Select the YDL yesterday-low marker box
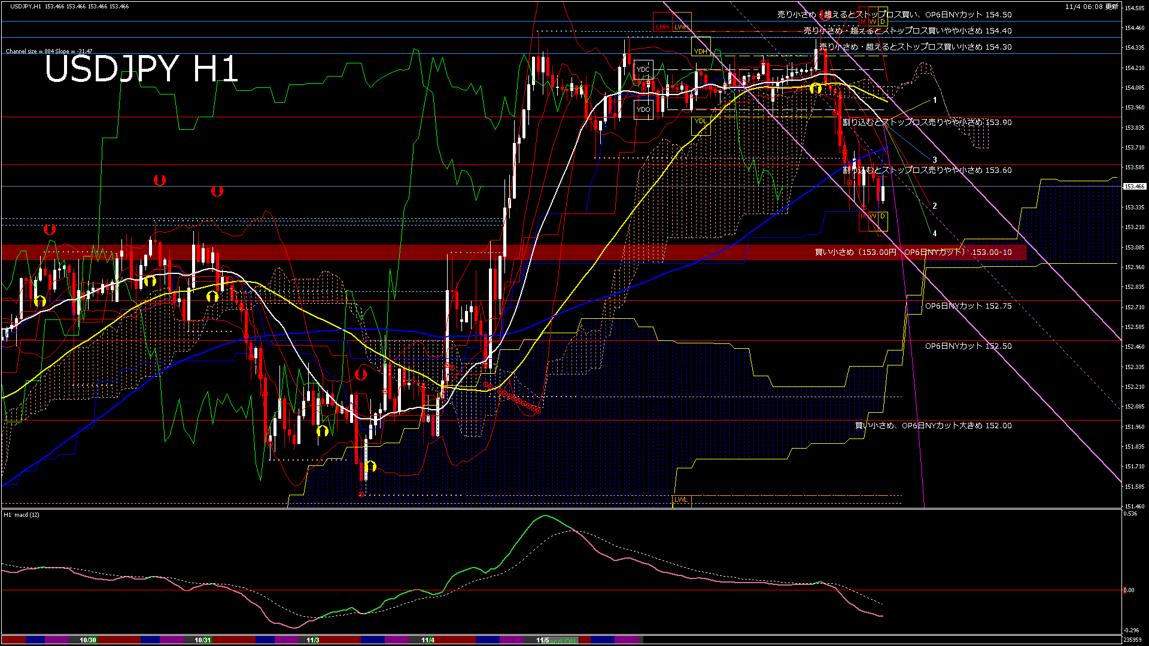 point(700,121)
